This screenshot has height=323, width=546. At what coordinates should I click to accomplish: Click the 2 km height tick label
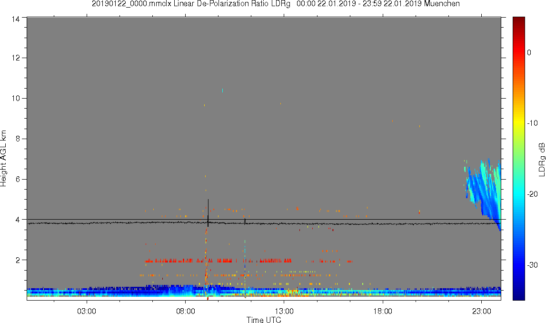coord(18,260)
